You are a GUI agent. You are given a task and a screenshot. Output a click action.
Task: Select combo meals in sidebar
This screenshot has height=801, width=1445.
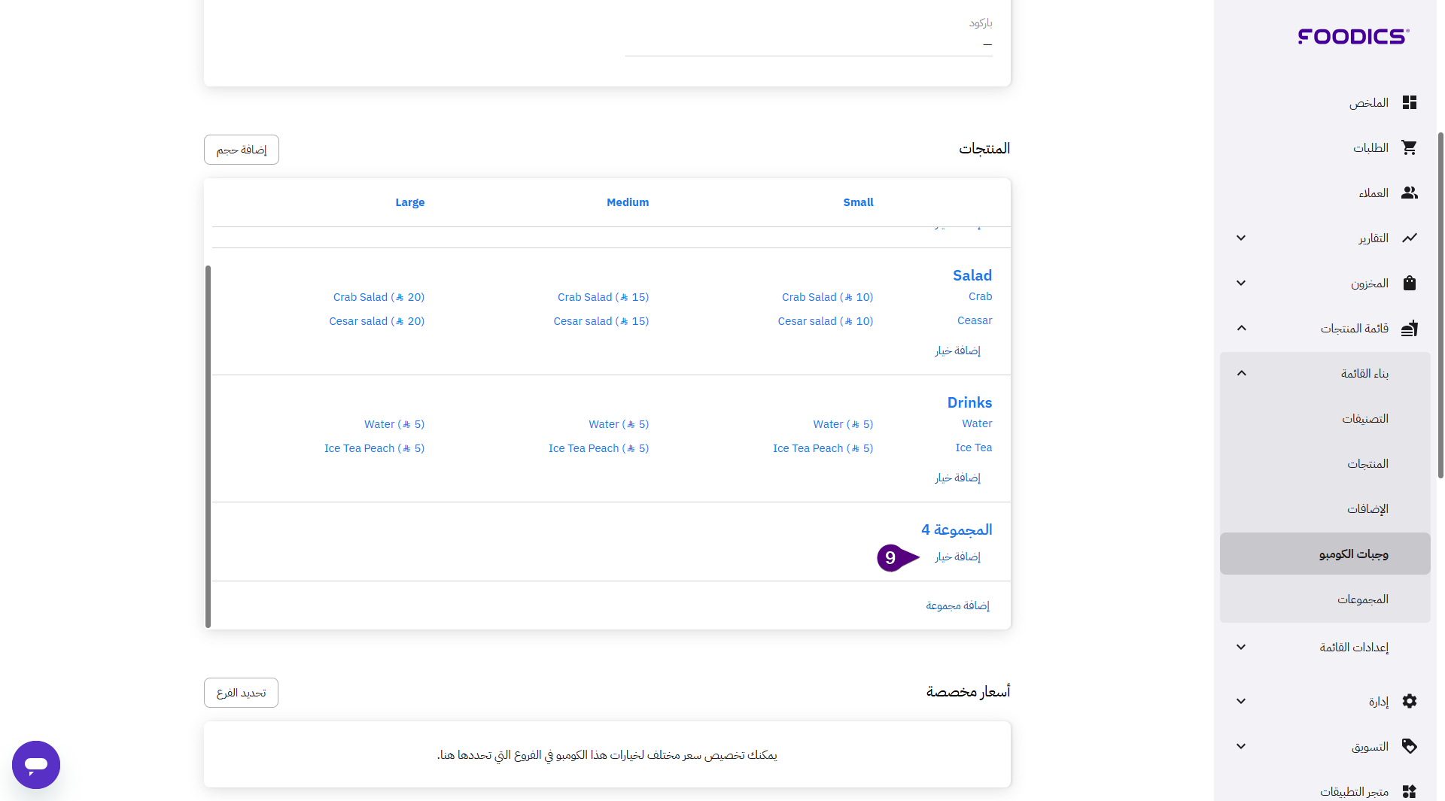tap(1353, 554)
